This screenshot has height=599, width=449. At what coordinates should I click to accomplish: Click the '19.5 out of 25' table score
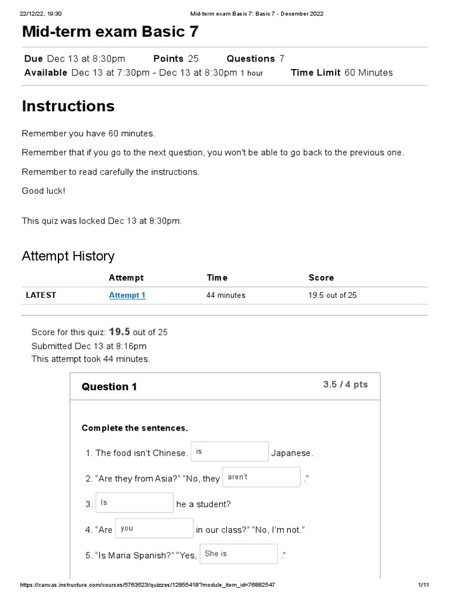[333, 295]
